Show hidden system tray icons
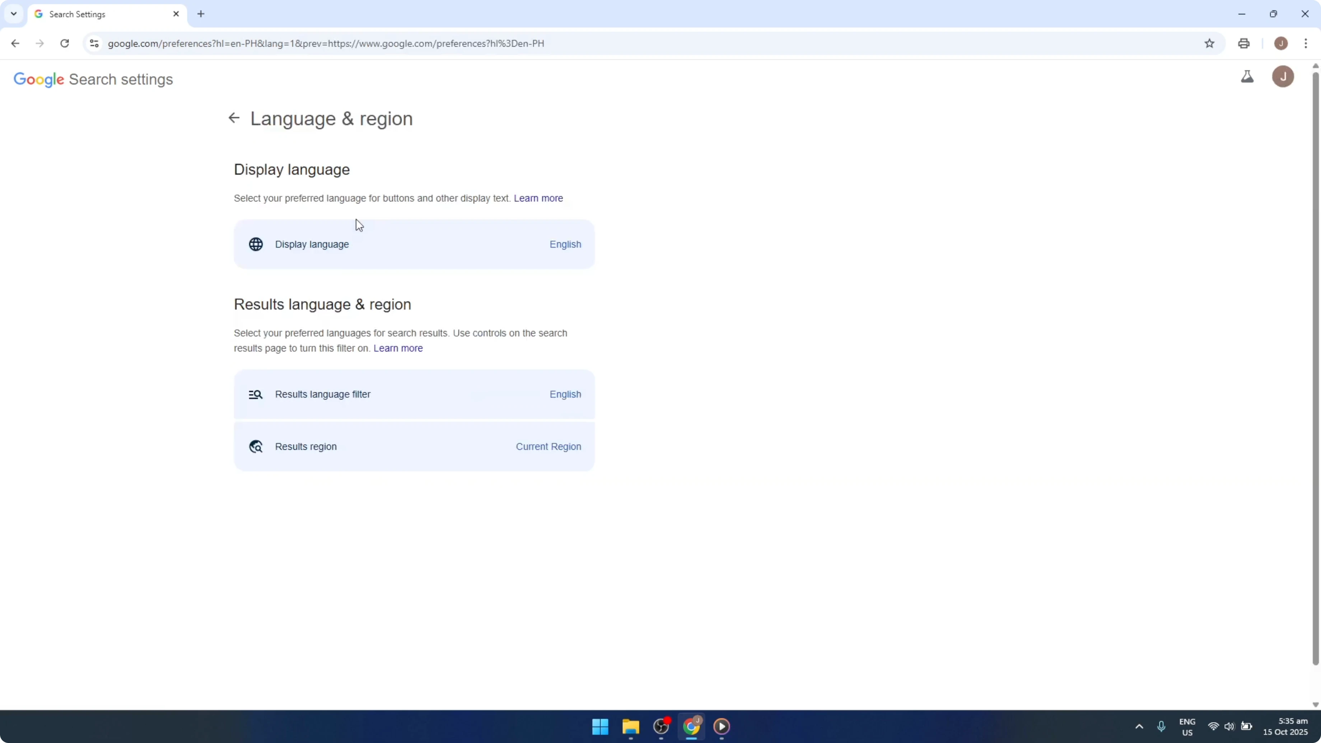The width and height of the screenshot is (1321, 743). click(1139, 726)
